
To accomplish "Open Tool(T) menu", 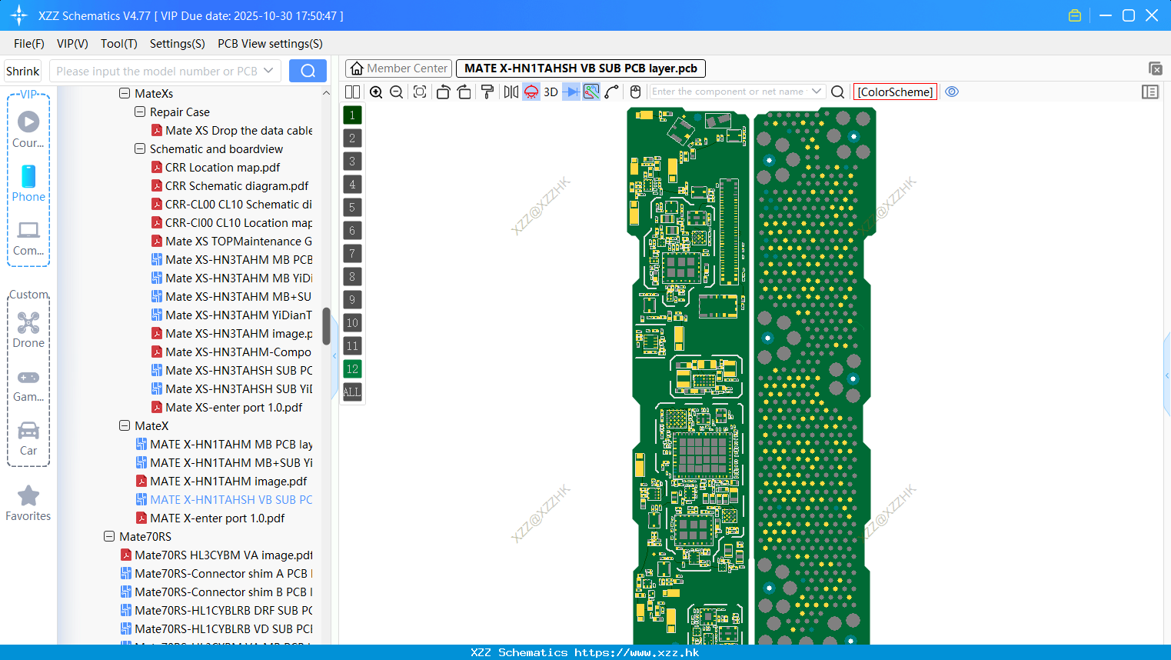I will click(x=119, y=44).
